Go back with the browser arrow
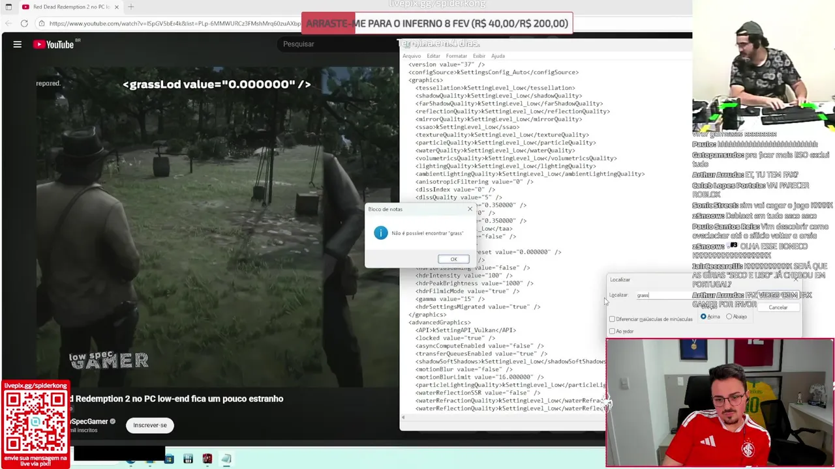835x469 pixels. pyautogui.click(x=7, y=23)
